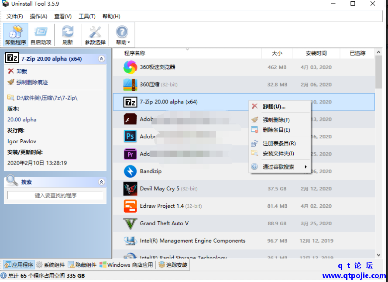Click the 刷新 refresh toolbar icon
The height and width of the screenshot is (282, 388).
coord(68,34)
